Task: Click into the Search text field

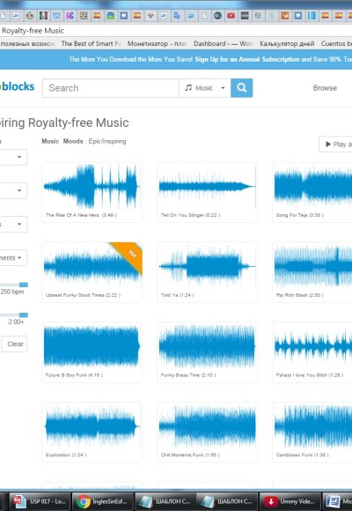Action: pyautogui.click(x=111, y=88)
